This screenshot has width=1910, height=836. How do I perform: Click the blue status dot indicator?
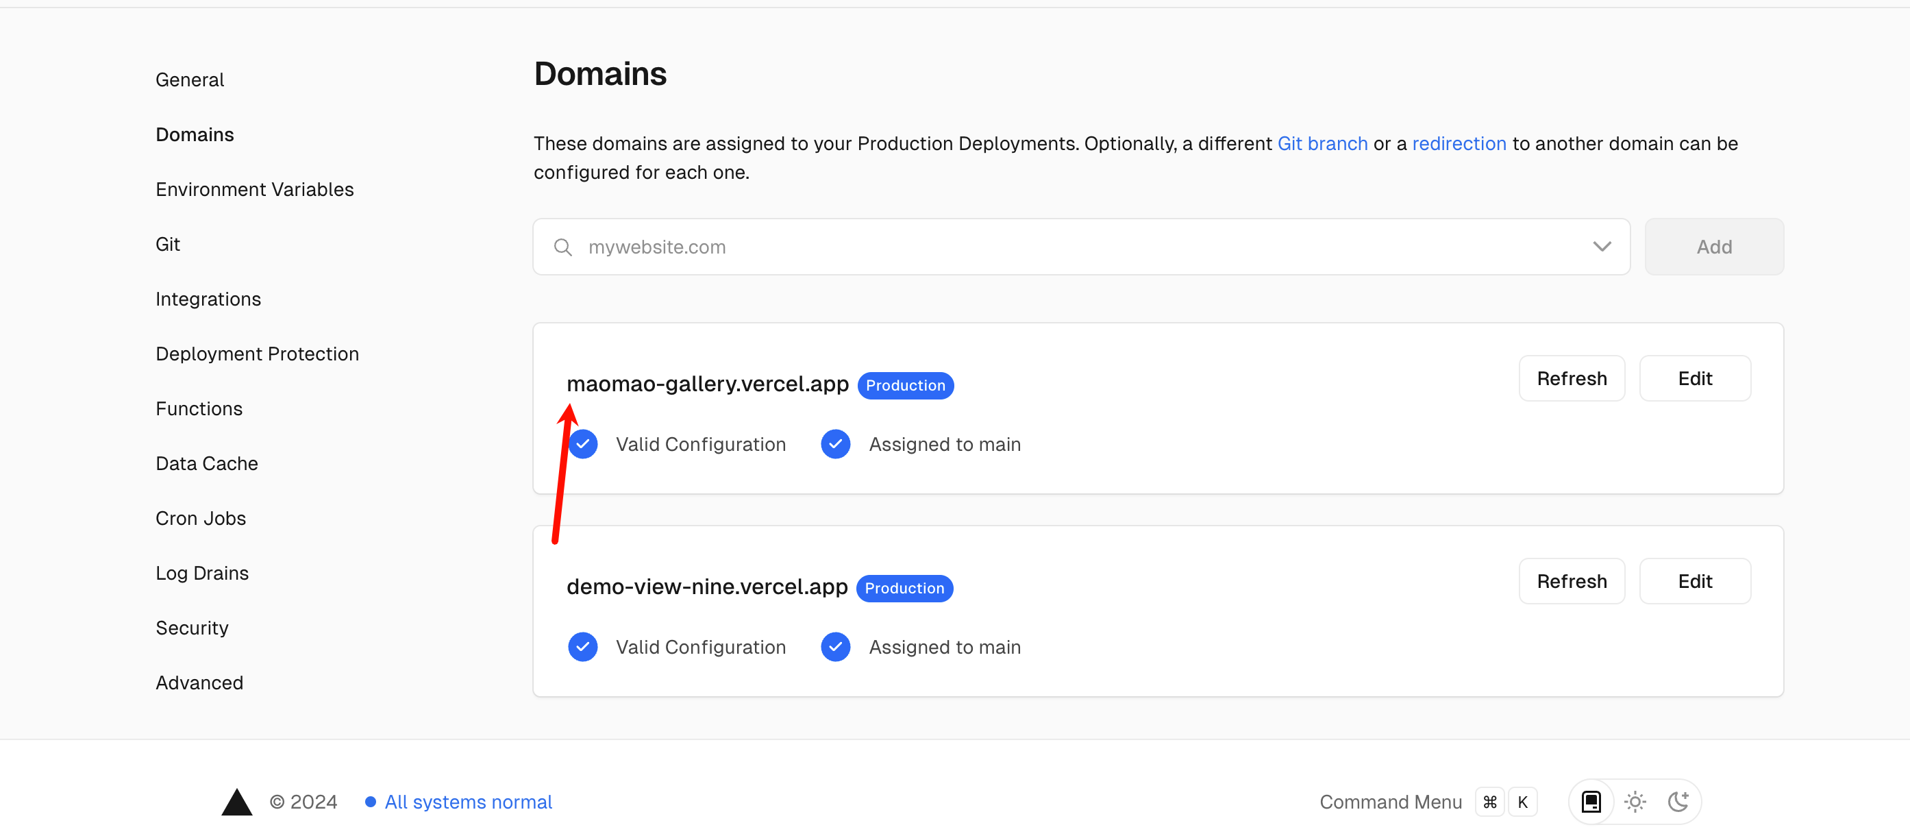click(x=370, y=802)
